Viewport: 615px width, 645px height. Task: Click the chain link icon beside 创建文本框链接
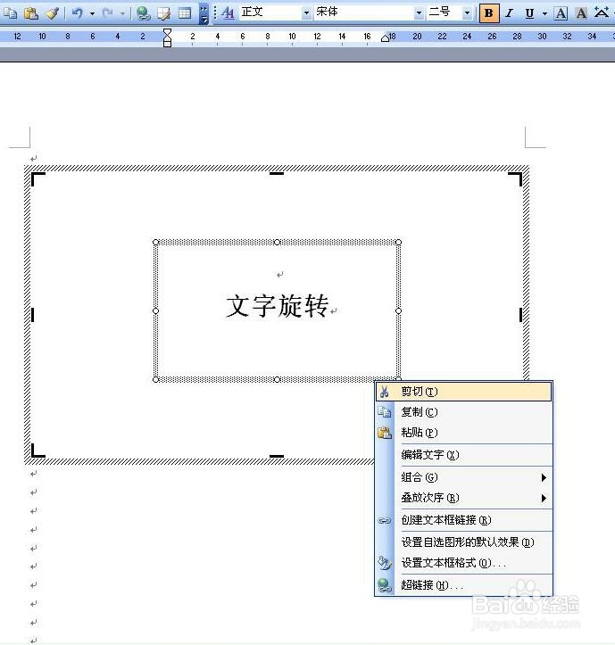pos(385,520)
